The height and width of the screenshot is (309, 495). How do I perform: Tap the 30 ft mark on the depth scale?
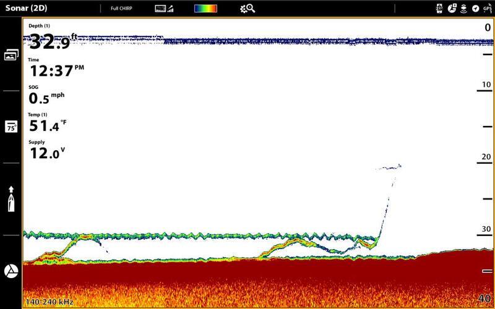coord(486,229)
